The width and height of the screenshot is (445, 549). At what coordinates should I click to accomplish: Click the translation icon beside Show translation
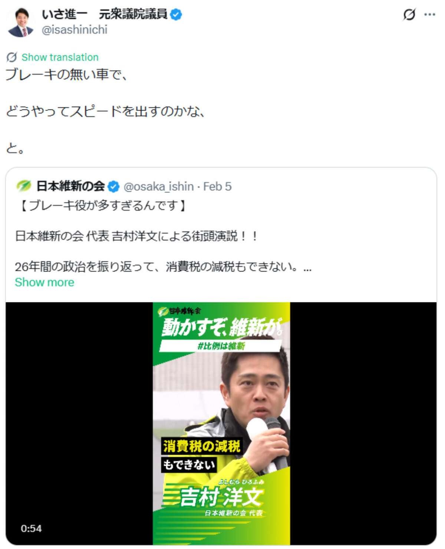12,57
